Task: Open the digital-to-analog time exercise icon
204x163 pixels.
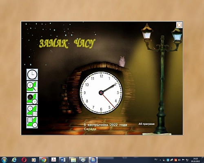Action: click(x=32, y=123)
